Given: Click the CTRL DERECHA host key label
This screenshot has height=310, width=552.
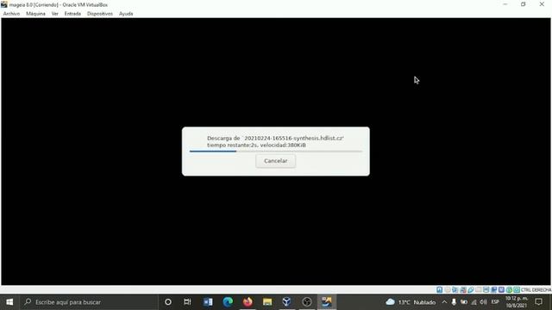Looking at the screenshot, I should (x=536, y=289).
